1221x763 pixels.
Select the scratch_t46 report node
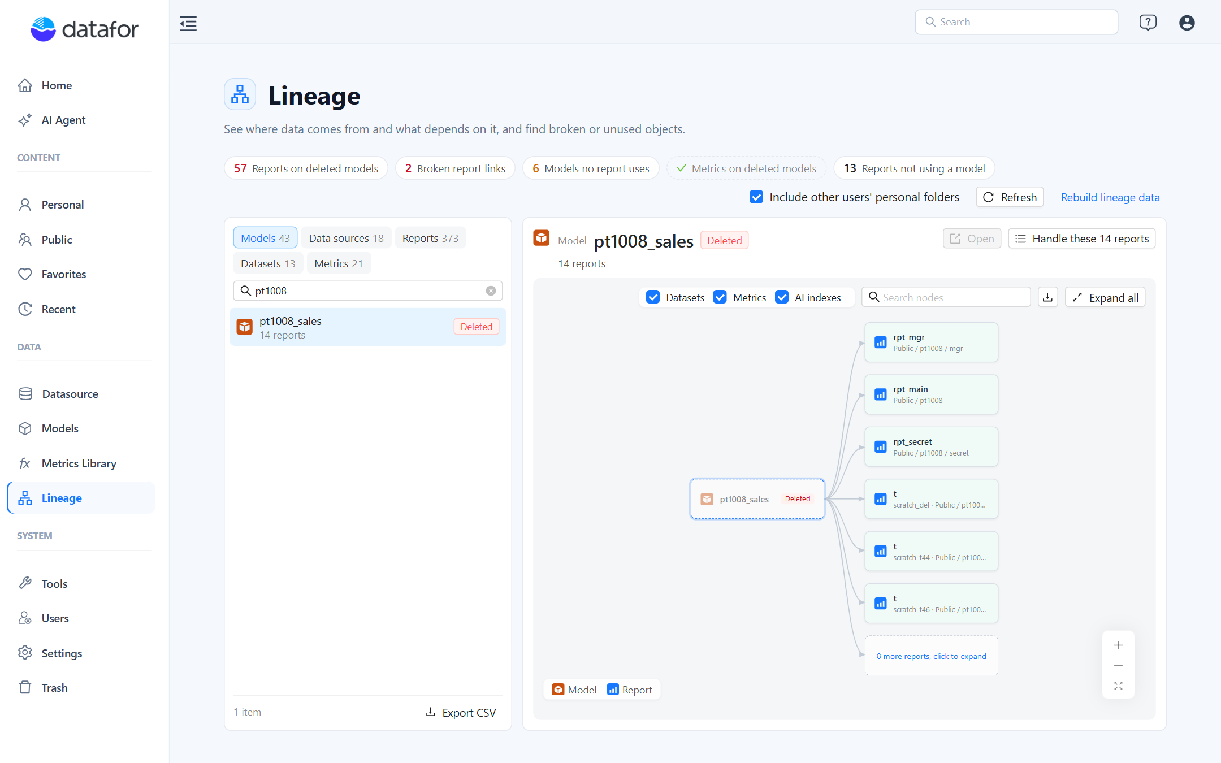click(x=931, y=604)
